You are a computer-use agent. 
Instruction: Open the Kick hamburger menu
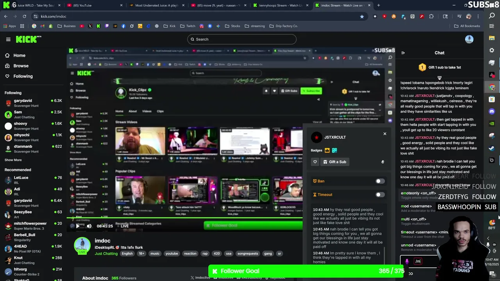(x=8, y=39)
